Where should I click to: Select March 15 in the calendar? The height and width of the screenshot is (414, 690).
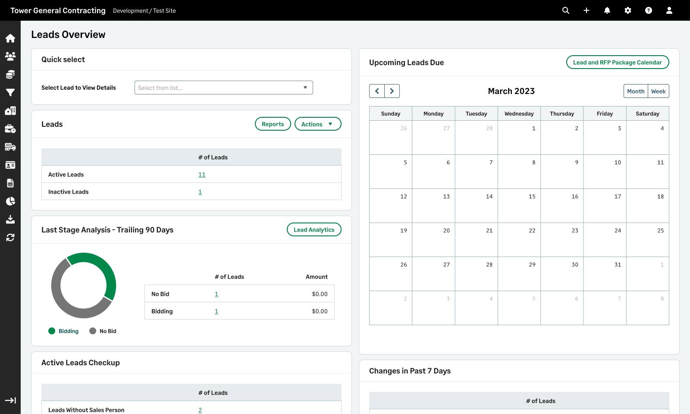[519, 205]
